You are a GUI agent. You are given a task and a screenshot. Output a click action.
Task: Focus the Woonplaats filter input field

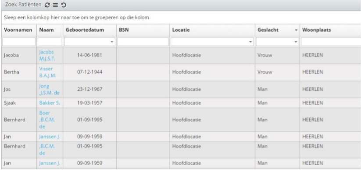[x=331, y=42]
